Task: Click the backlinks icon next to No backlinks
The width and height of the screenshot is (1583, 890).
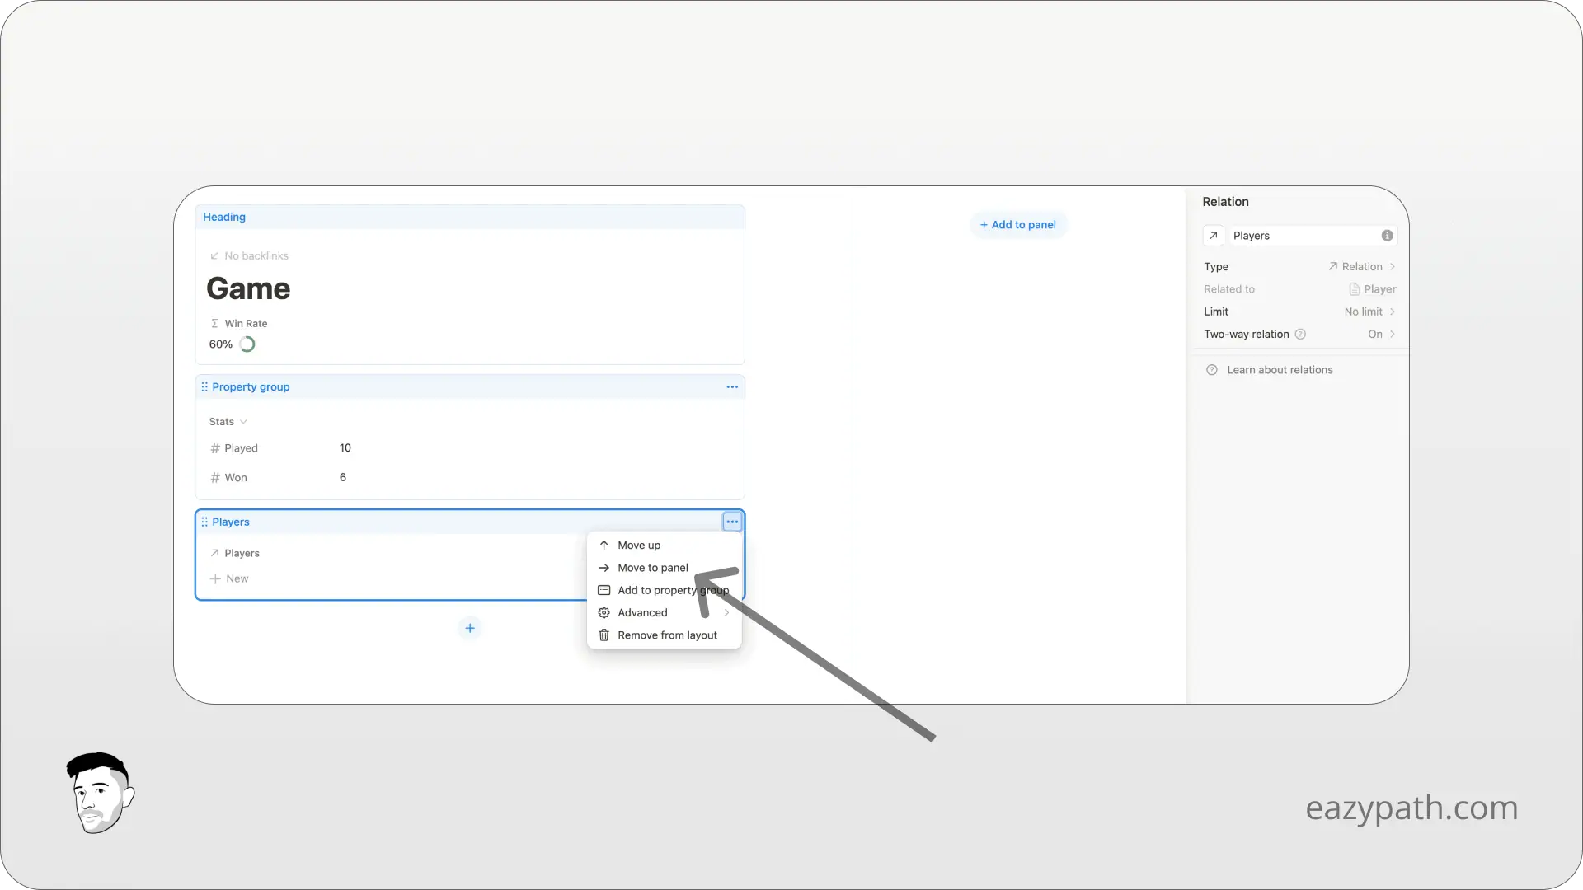Action: coord(214,255)
